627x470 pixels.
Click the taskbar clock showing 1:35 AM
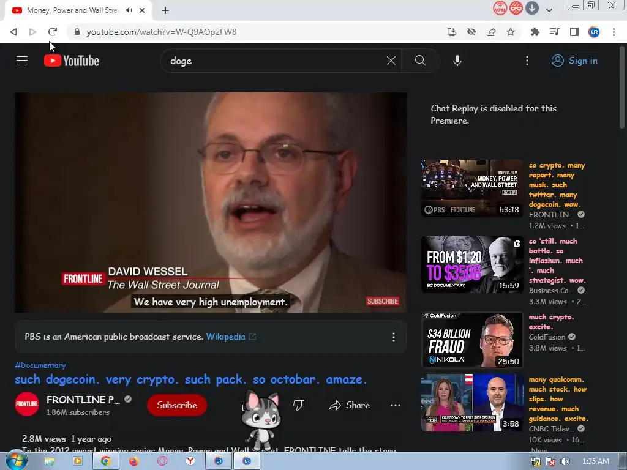click(595, 461)
